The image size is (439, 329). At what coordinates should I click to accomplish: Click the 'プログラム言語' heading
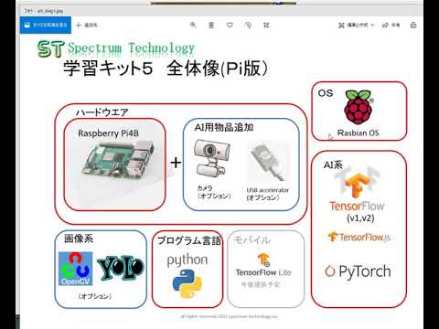[189, 240]
